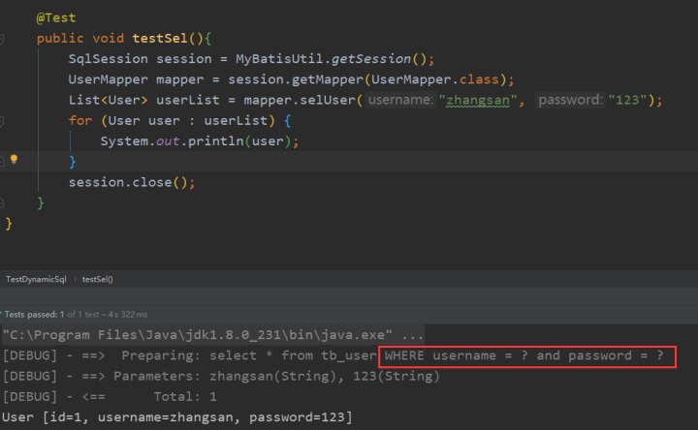Select the testSel() breadcrumb item
This screenshot has height=430, width=698.
click(98, 279)
